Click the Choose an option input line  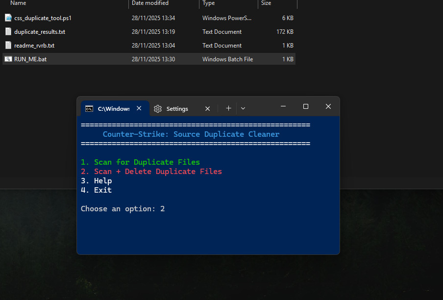(123, 208)
